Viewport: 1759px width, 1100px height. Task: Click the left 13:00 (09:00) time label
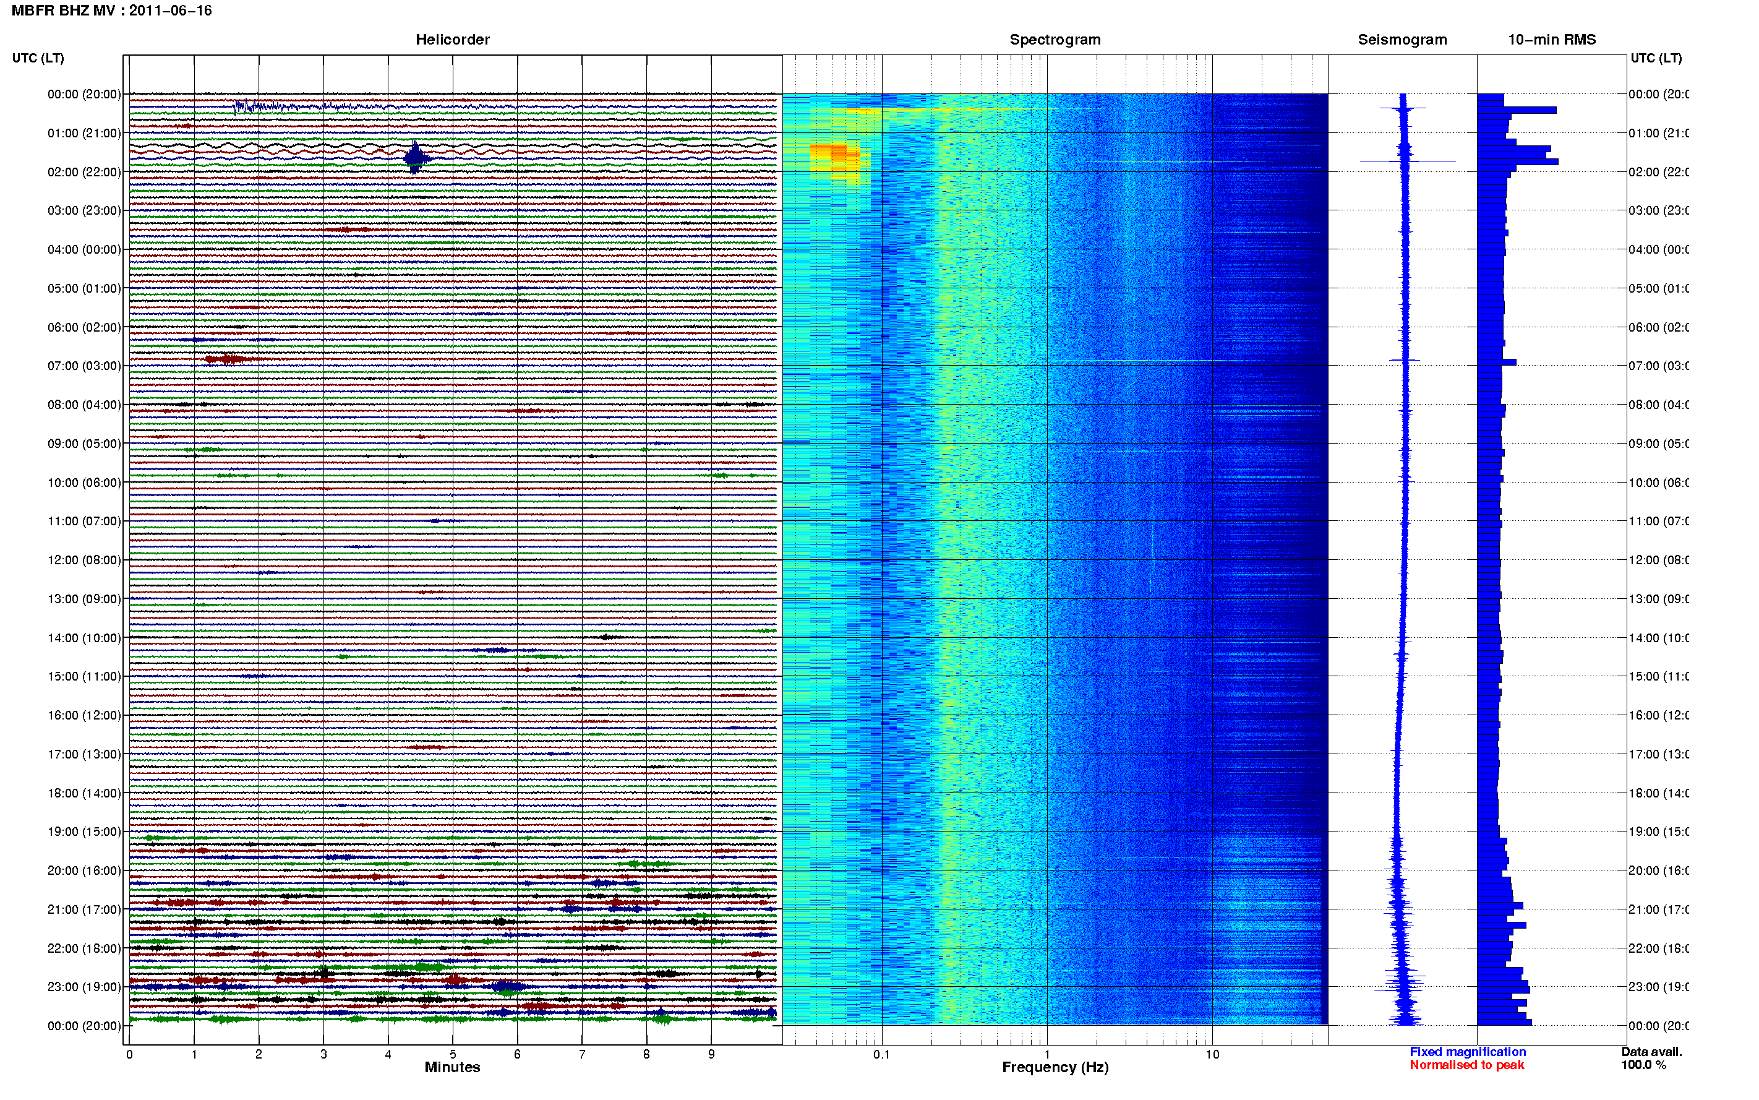[84, 599]
